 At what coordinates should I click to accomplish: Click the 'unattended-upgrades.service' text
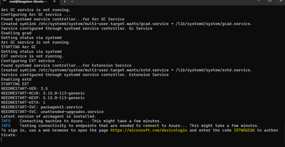(72, 112)
